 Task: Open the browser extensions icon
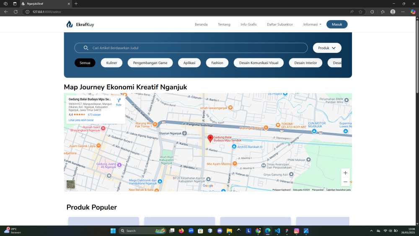[x=372, y=12]
